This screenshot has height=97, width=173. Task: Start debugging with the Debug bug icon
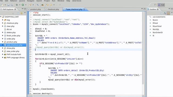click(17, 5)
